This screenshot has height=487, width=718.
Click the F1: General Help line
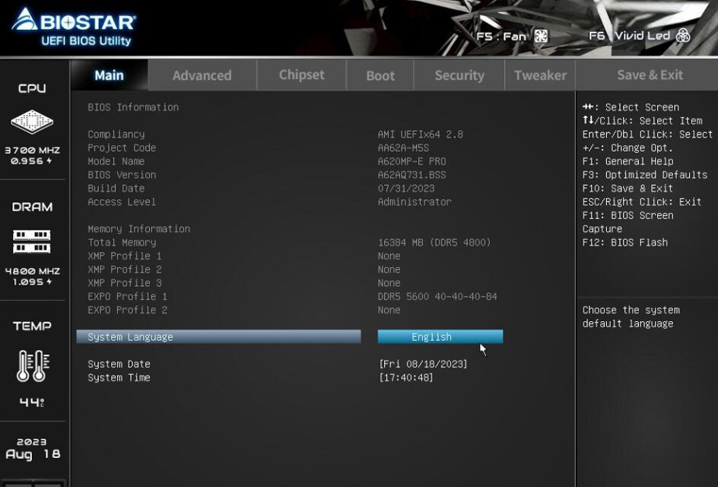click(x=627, y=161)
